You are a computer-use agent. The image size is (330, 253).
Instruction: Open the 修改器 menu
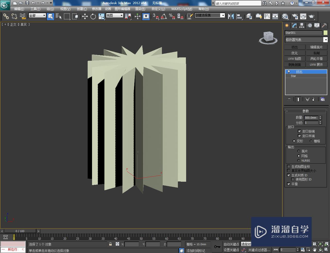(x=97, y=9)
